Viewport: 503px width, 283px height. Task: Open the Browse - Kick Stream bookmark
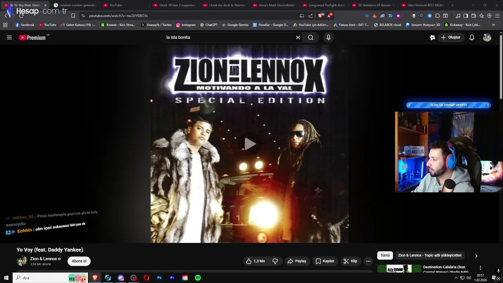[118, 25]
